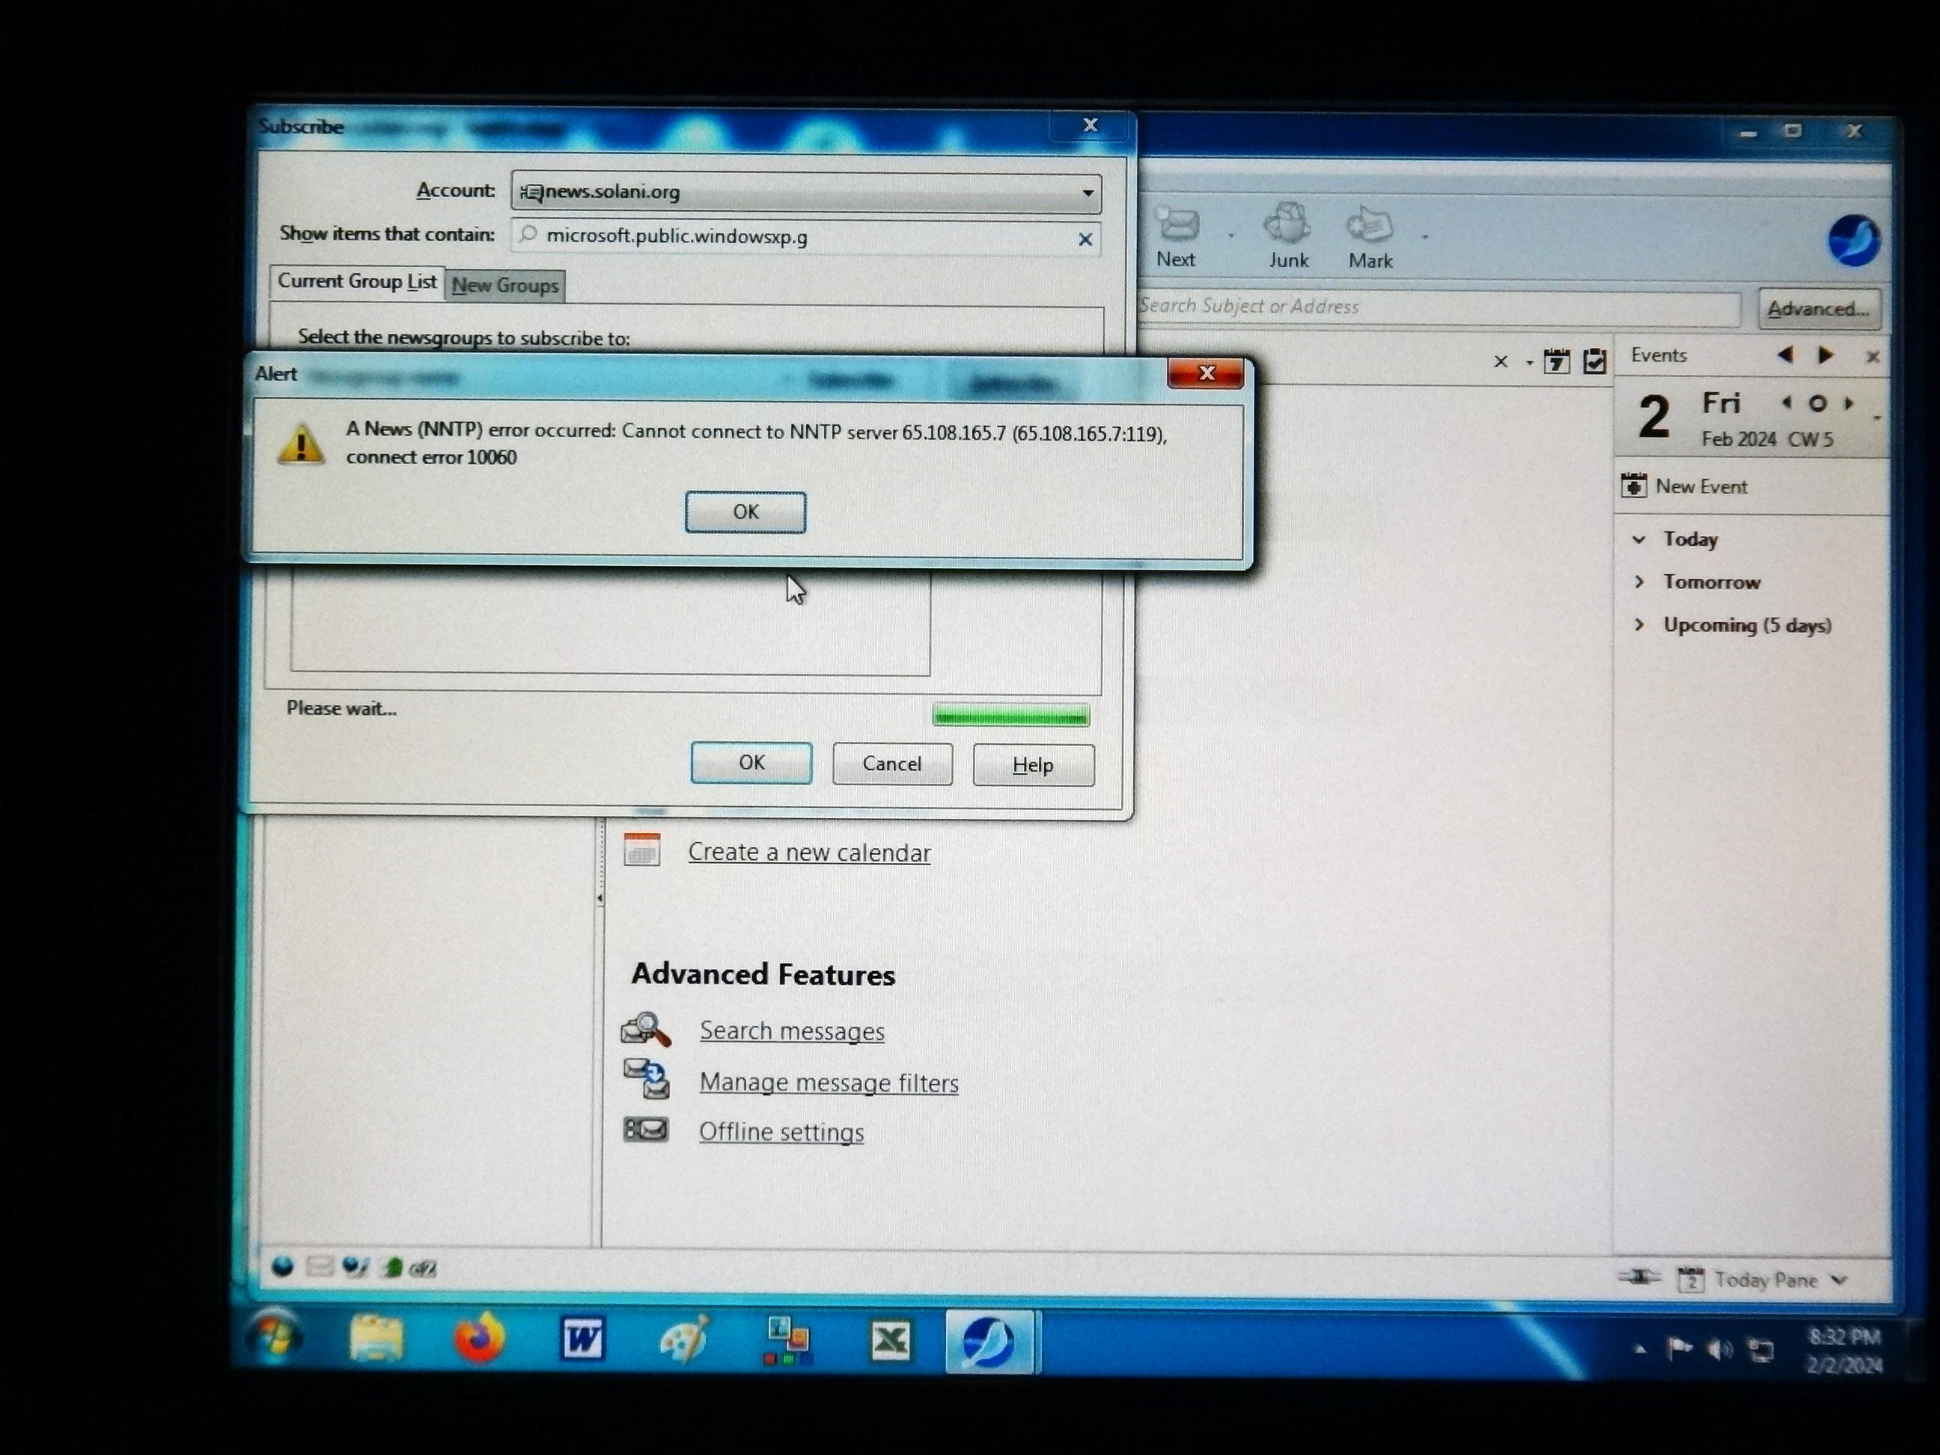
Task: Open the Mark button dropdown arrow
Action: 1424,237
